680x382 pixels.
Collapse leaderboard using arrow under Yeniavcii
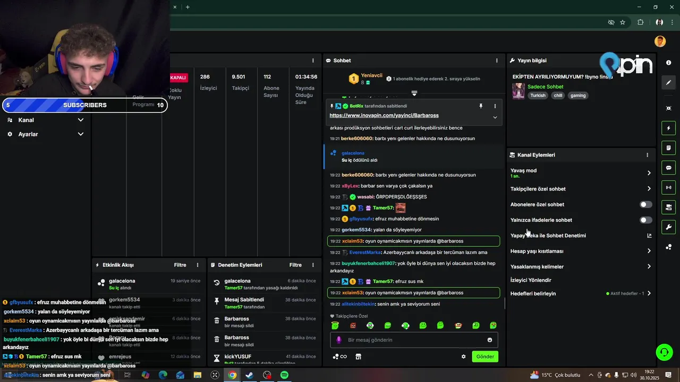[x=414, y=93]
